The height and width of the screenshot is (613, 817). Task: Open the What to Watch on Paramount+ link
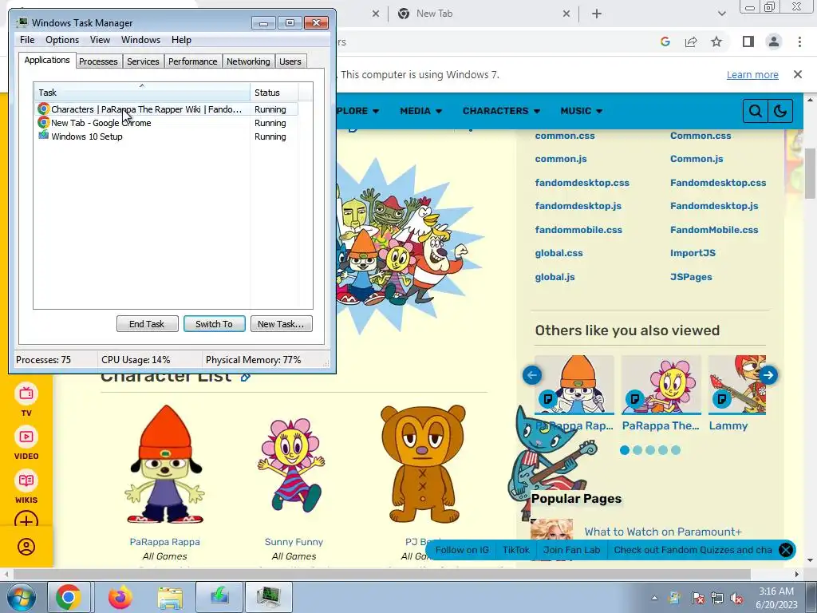click(663, 532)
